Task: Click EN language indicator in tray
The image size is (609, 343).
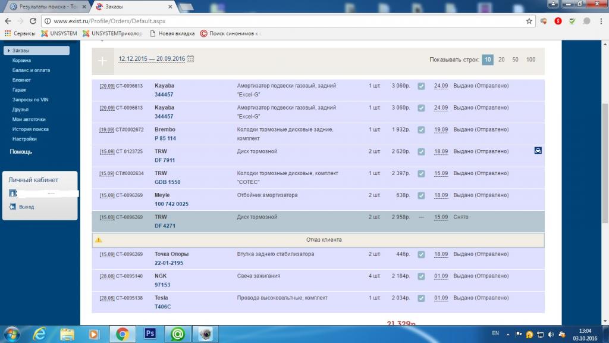Action: click(495, 333)
